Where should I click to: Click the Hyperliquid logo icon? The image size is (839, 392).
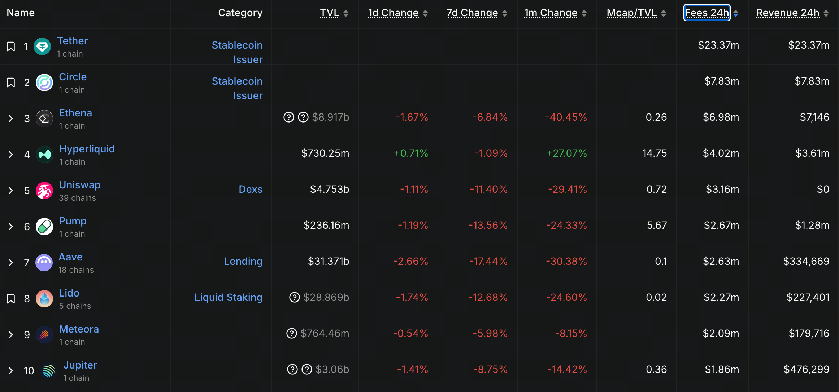pyautogui.click(x=44, y=155)
